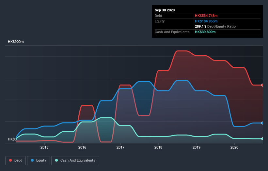Screen dimensions: 268x171
Task: Select the red Debt endpoint marker
Action: (x=262, y=85)
